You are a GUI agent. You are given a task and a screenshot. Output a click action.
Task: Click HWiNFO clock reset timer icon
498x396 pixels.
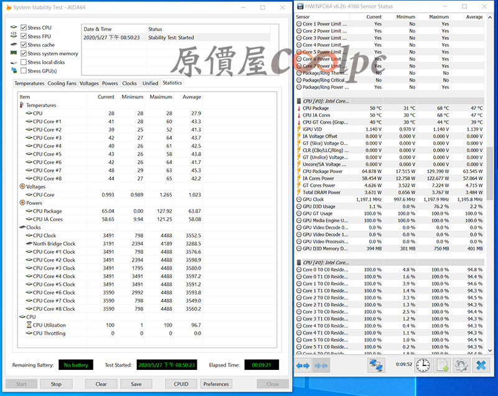tap(423, 365)
